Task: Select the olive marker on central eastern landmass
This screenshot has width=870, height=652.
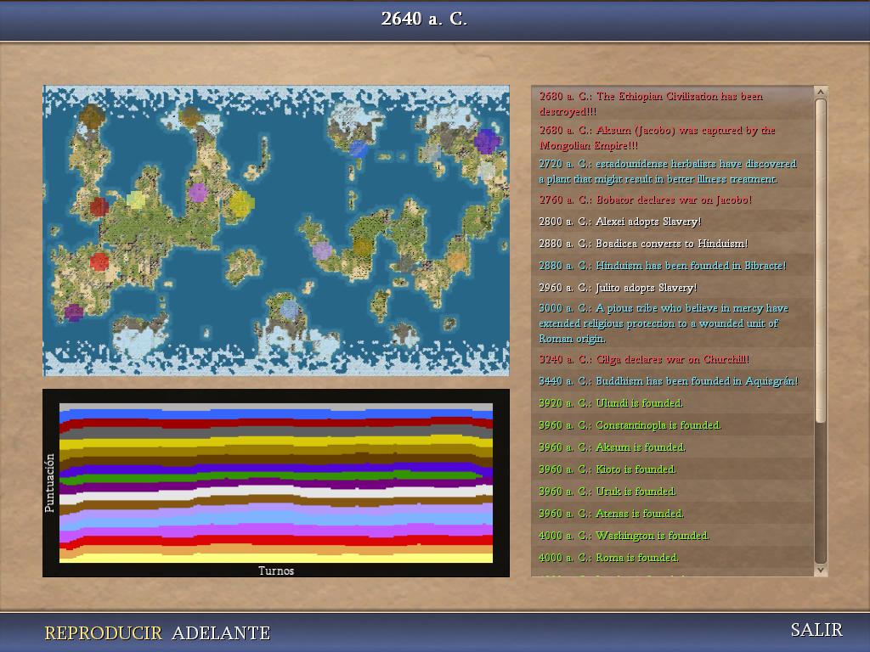Action: tap(363, 247)
